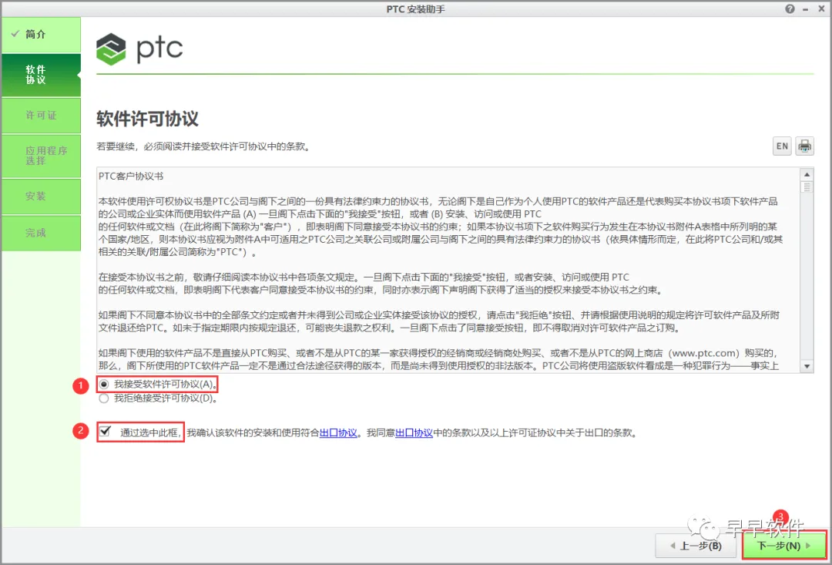Proceed with 下一步(N) button
Image resolution: width=832 pixels, height=565 pixels.
point(783,546)
